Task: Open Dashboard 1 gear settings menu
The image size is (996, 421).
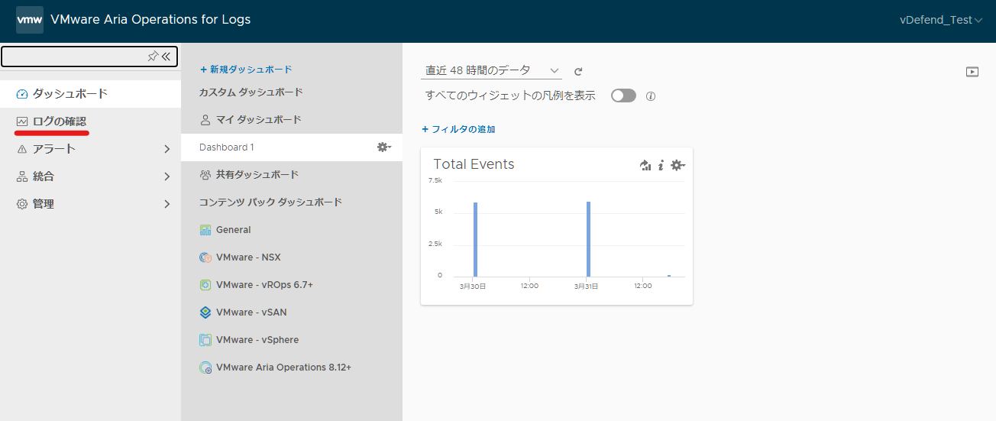Action: [x=384, y=147]
